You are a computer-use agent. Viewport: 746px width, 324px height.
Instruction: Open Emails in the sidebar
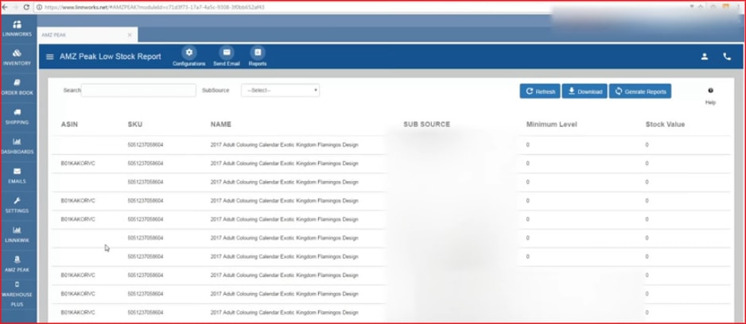point(17,175)
